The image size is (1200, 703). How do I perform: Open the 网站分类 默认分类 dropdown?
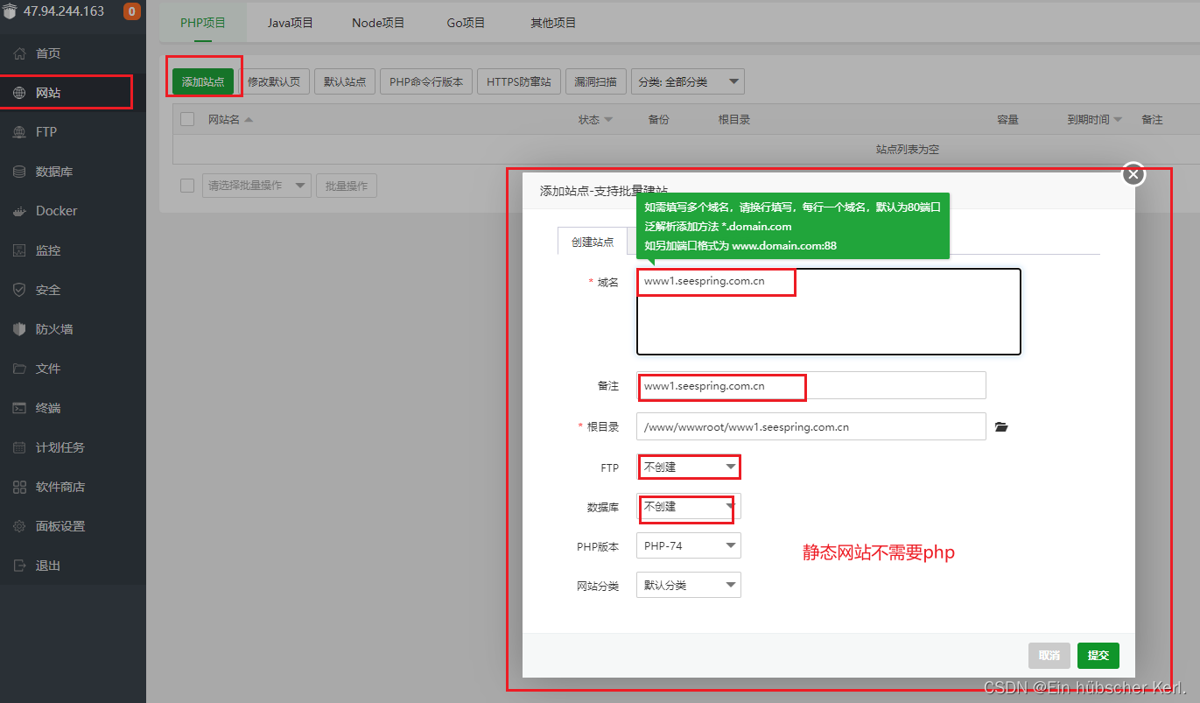689,585
